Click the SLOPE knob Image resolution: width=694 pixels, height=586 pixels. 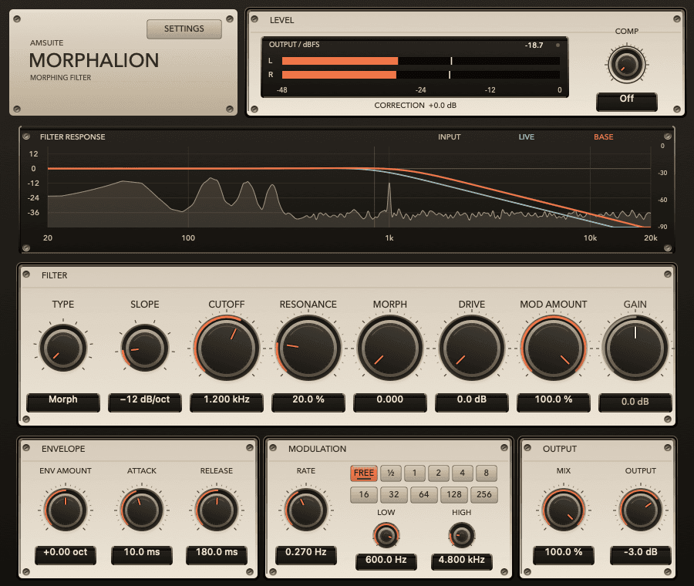click(145, 348)
